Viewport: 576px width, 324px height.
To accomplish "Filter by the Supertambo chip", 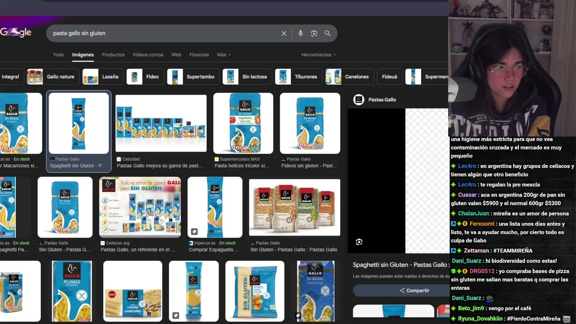I will [x=193, y=77].
